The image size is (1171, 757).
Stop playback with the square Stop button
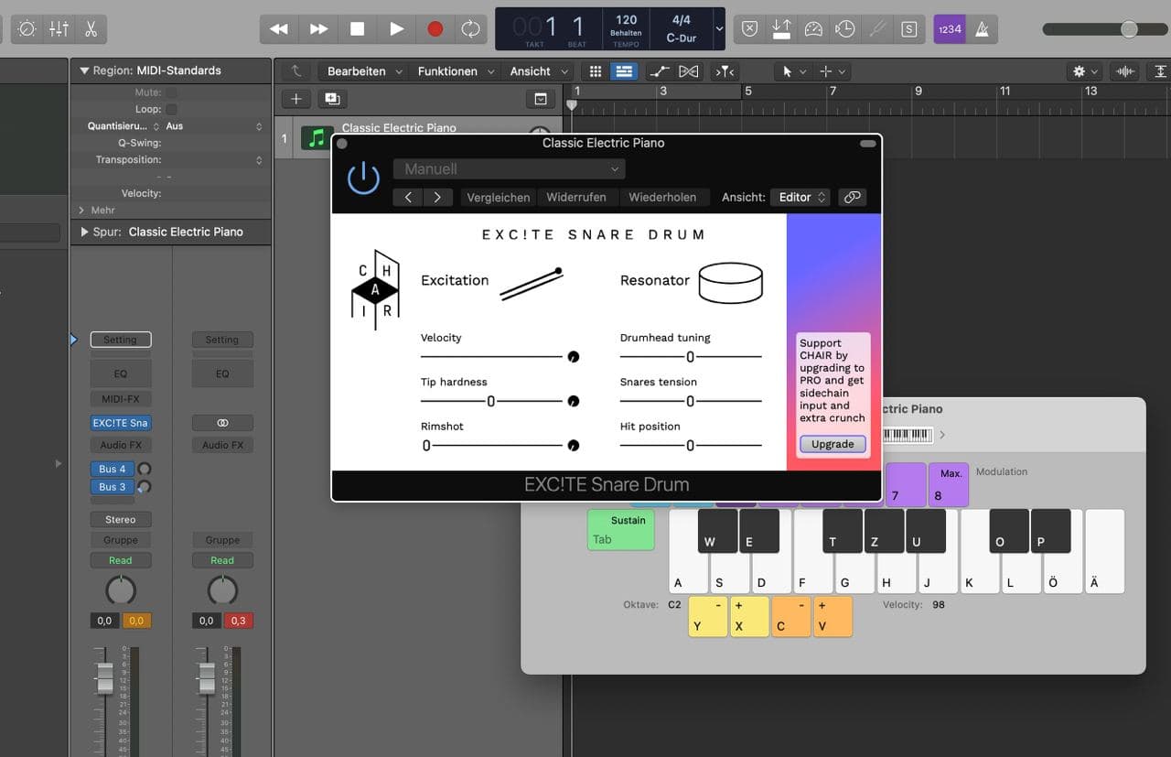pos(358,29)
